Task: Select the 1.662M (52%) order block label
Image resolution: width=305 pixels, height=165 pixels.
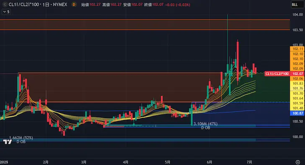Action: (x=21, y=138)
